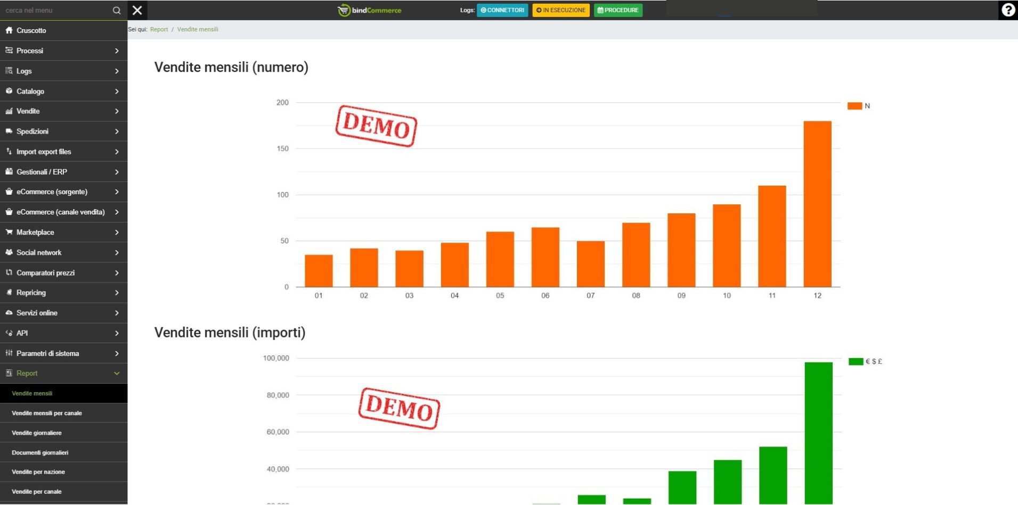
Task: Open Vendite giornaliere report
Action: [x=37, y=433]
